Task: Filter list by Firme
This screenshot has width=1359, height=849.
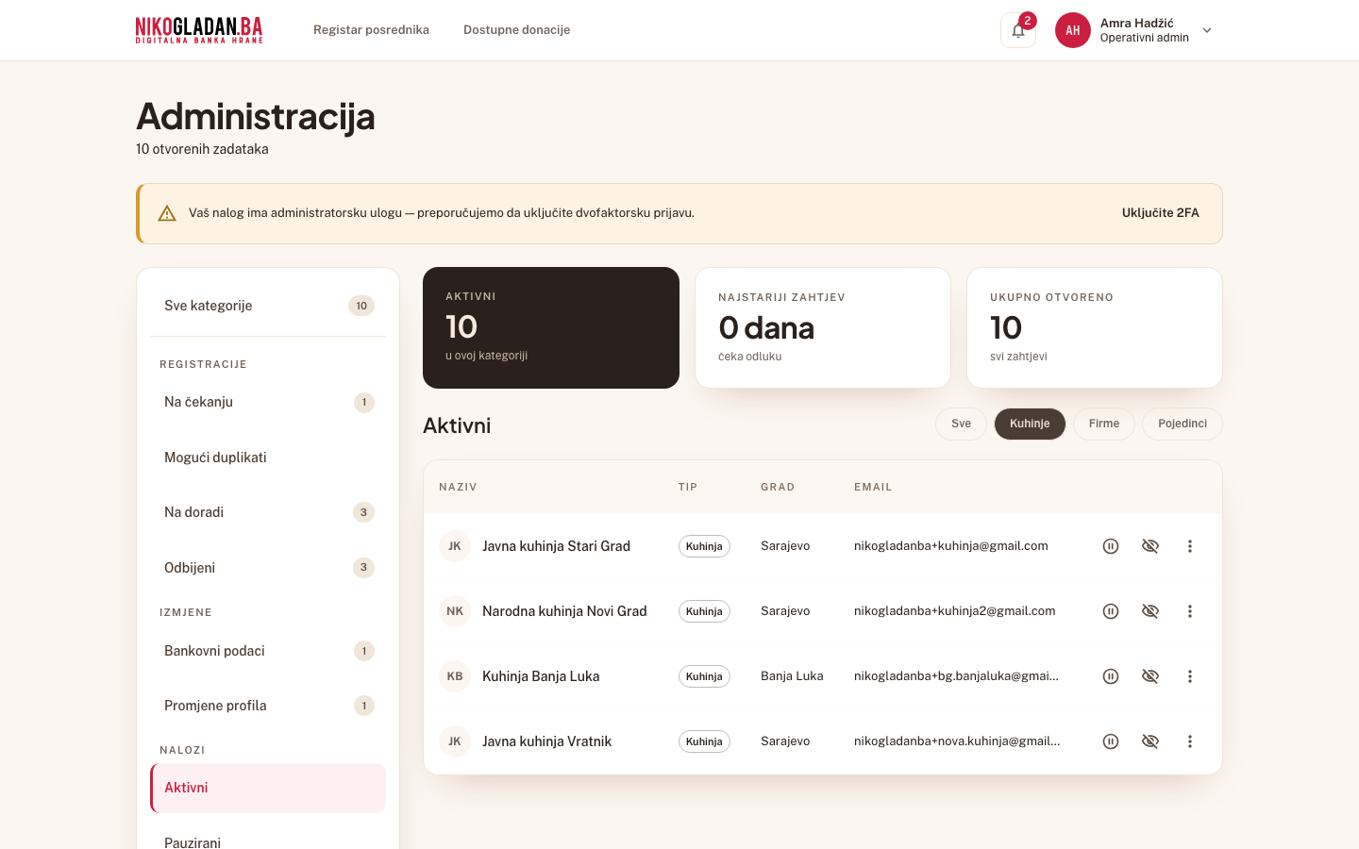Action: click(x=1104, y=424)
